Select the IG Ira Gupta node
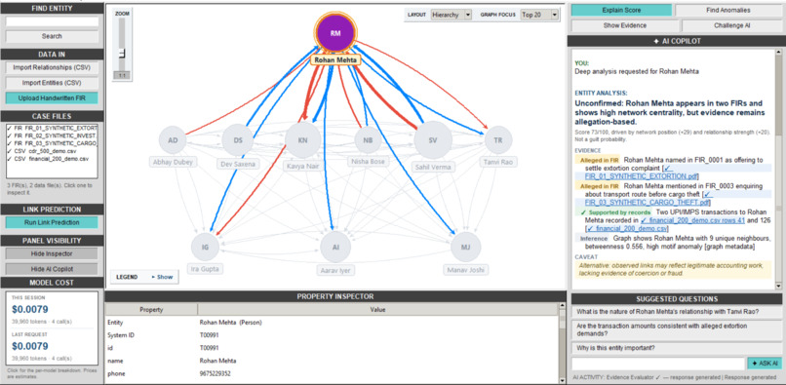The image size is (786, 385). [206, 248]
